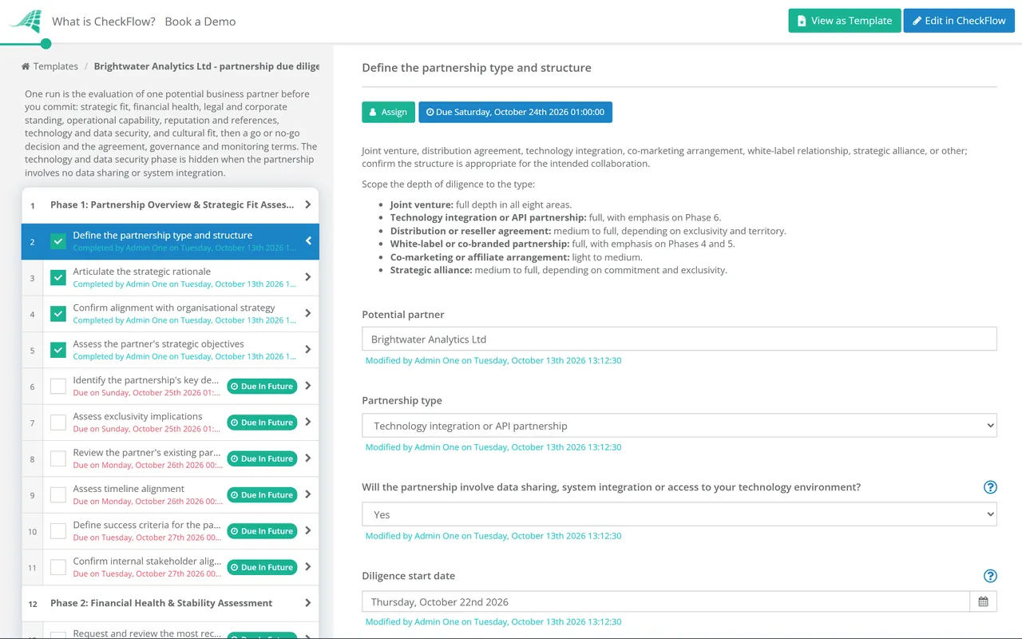Click the home icon beside Templates breadcrumb
This screenshot has width=1022, height=639.
coord(26,66)
